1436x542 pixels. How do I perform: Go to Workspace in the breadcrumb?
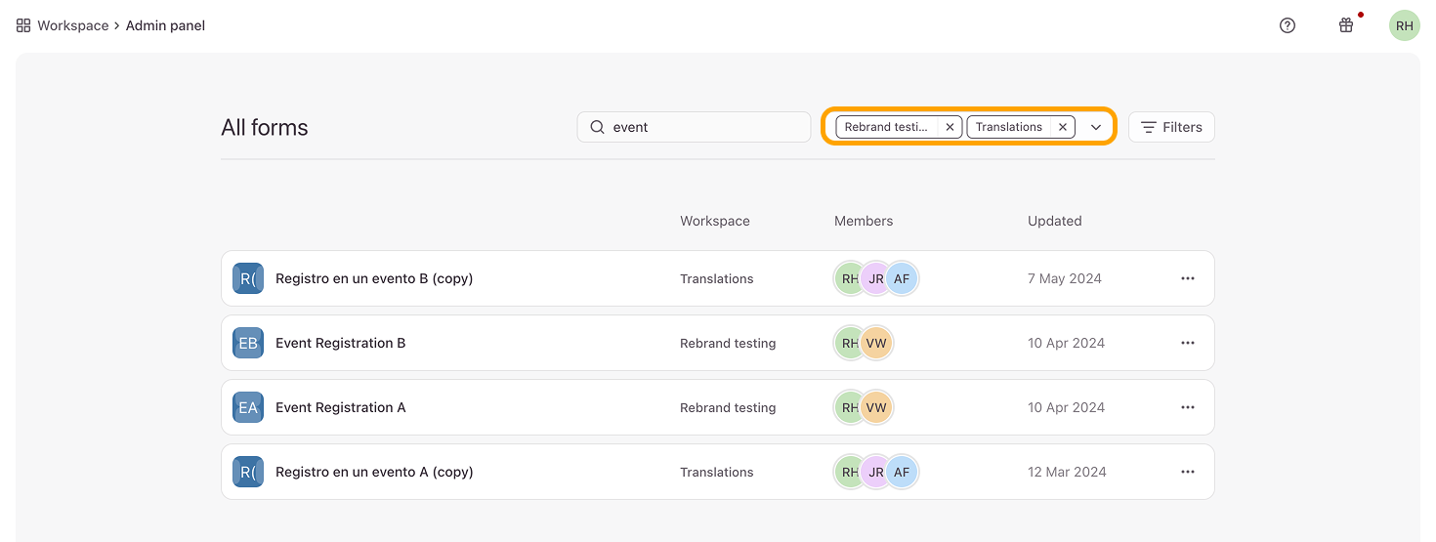click(73, 25)
